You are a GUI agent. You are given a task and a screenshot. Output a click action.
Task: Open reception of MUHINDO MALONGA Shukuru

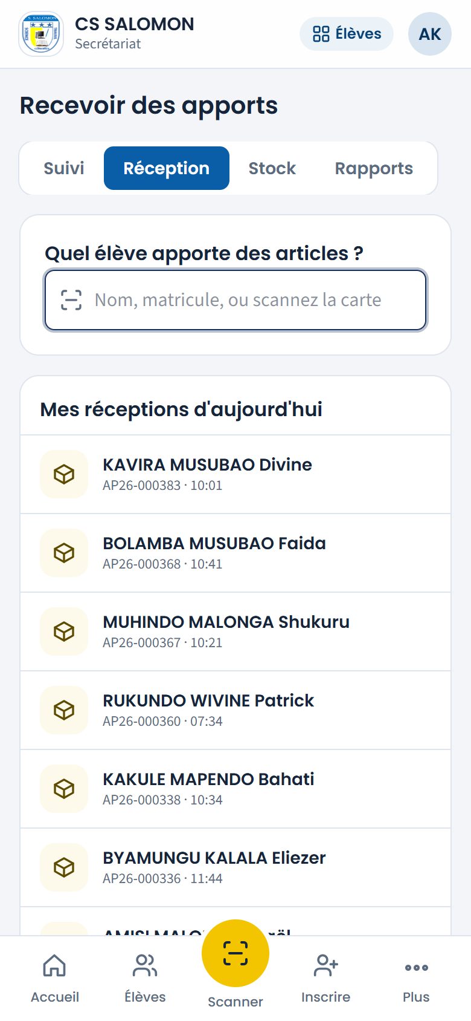point(235,631)
